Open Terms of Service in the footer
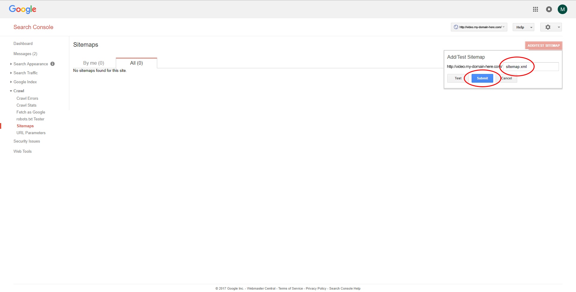576x292 pixels. tap(290, 288)
